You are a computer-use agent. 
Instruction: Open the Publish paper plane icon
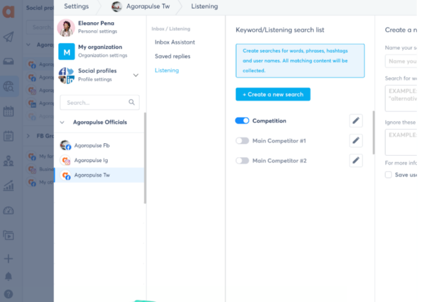pos(8,37)
